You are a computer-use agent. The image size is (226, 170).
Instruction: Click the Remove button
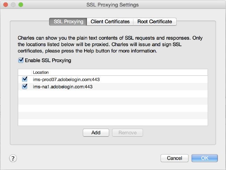click(x=127, y=133)
